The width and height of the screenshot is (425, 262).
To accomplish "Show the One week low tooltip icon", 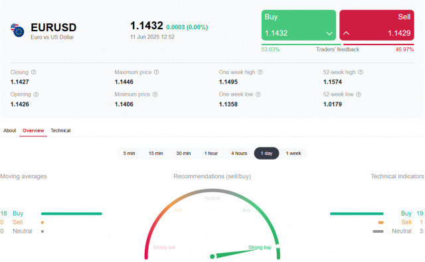I will [x=258, y=94].
